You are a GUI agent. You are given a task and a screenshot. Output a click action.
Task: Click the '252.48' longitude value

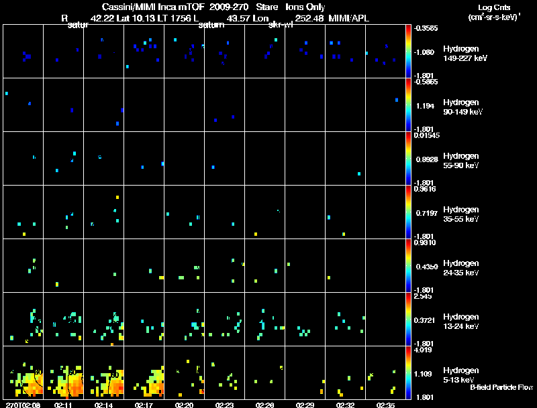[x=309, y=18]
